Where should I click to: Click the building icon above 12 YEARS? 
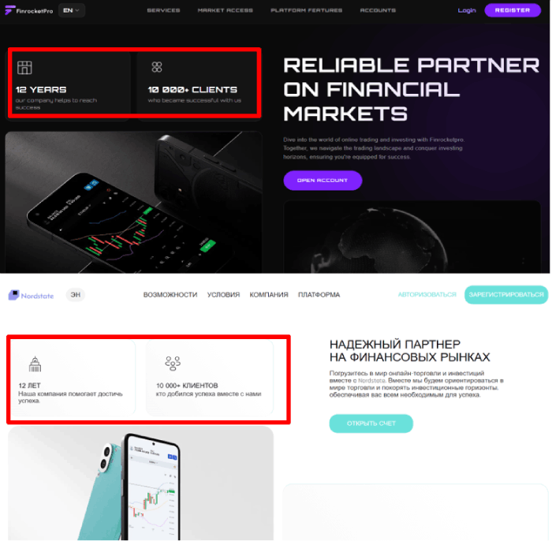pyautogui.click(x=24, y=68)
